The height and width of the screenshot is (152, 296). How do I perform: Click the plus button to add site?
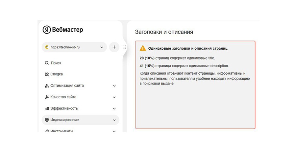pyautogui.click(x=114, y=47)
